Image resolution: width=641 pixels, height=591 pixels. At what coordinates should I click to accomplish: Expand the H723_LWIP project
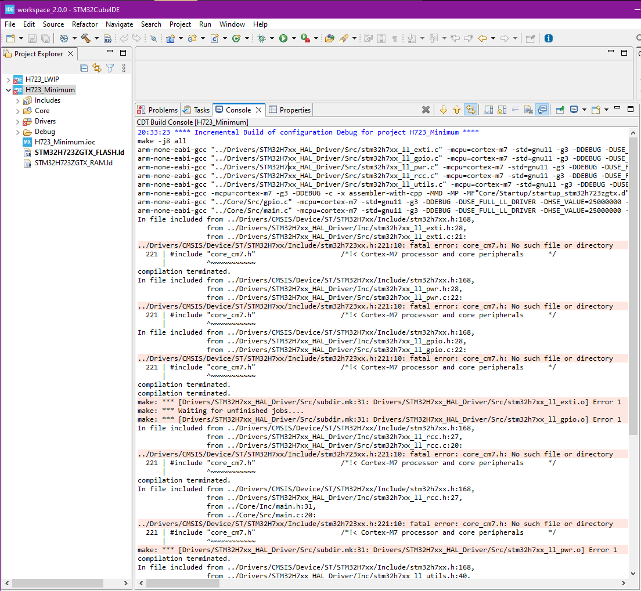point(8,79)
